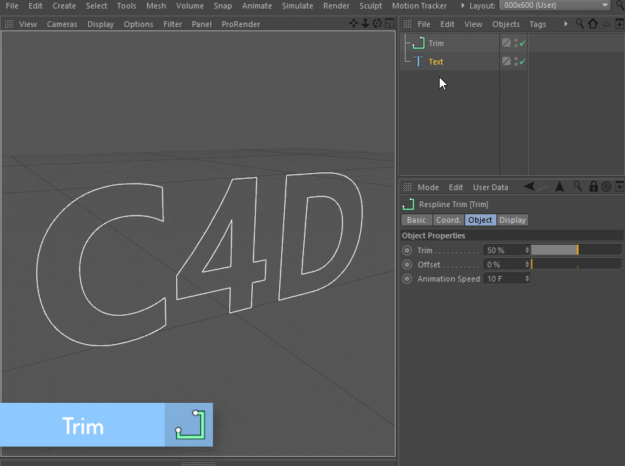Screen dimensions: 625x466
Task: Open viewport Display menu
Action: tap(100, 24)
